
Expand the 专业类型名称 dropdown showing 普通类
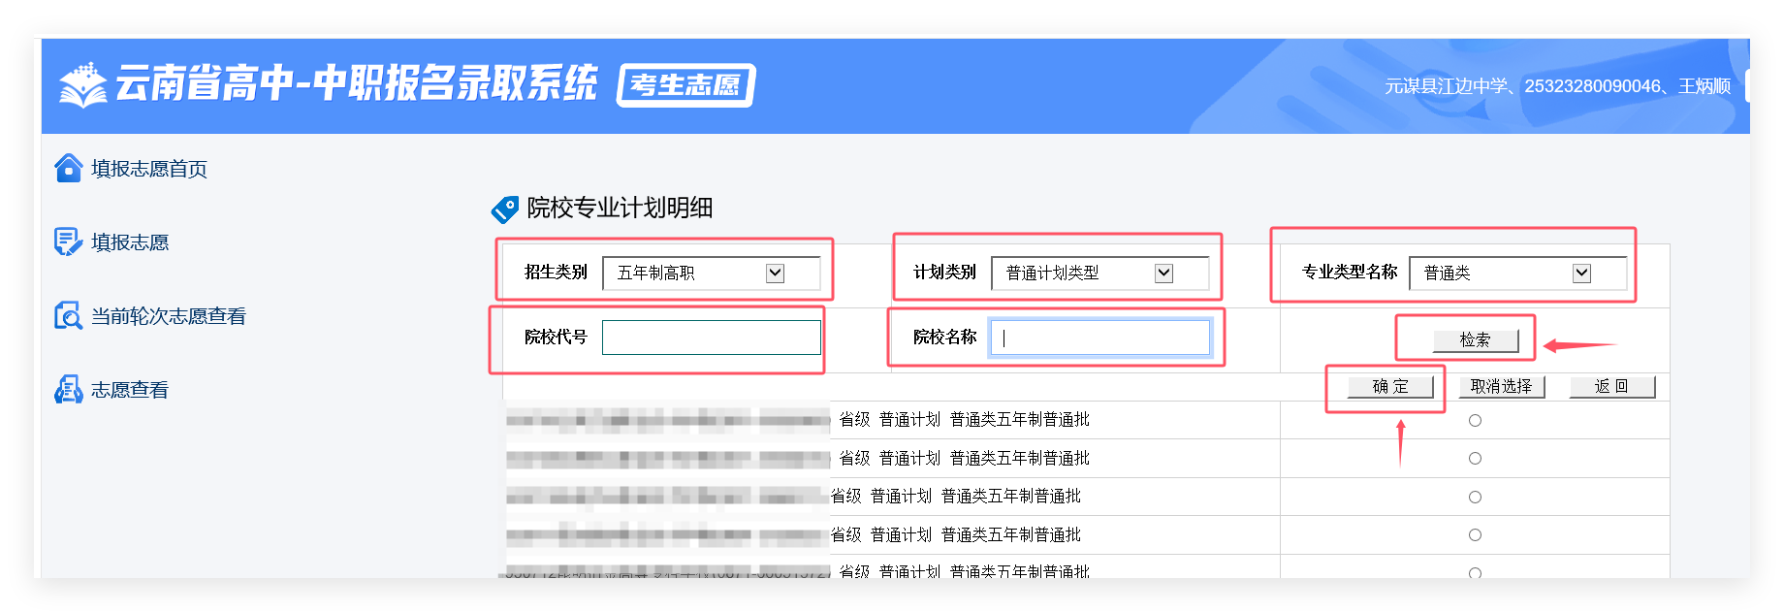point(1517,274)
